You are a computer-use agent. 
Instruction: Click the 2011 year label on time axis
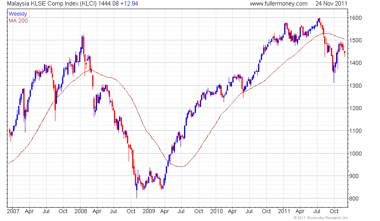[x=284, y=212]
